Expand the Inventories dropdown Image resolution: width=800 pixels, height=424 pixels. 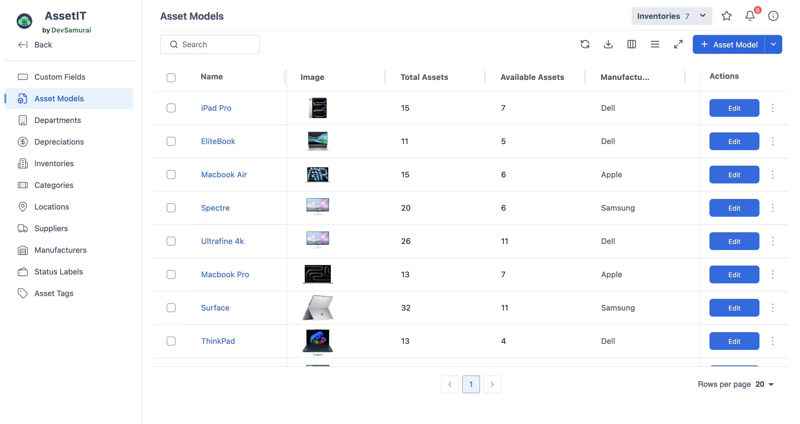click(671, 16)
